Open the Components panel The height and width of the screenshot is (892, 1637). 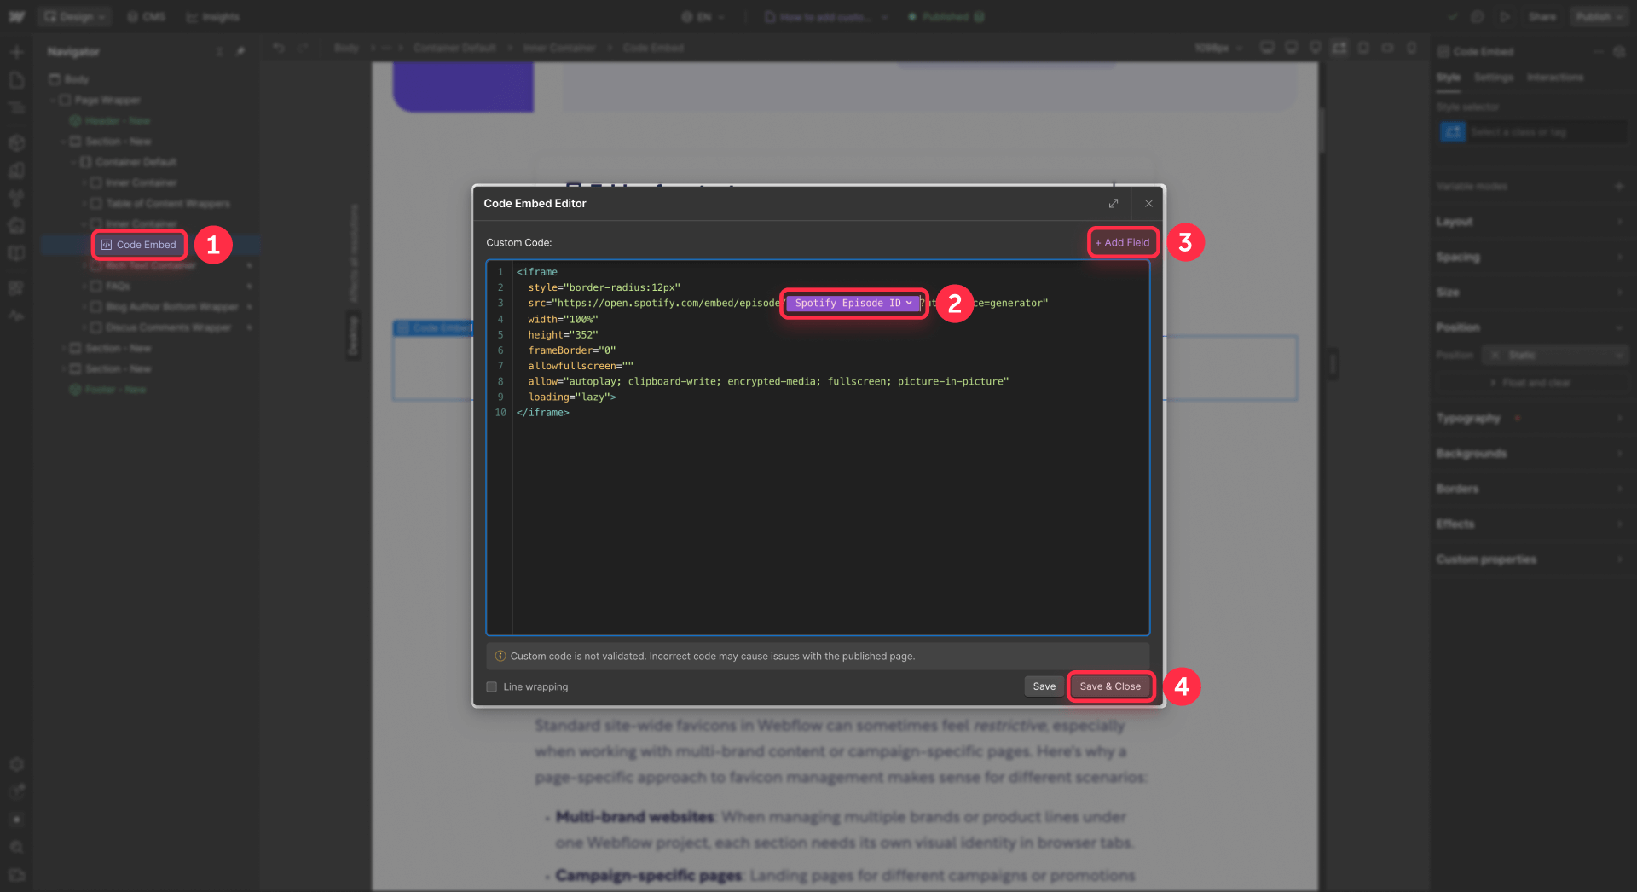coord(16,143)
